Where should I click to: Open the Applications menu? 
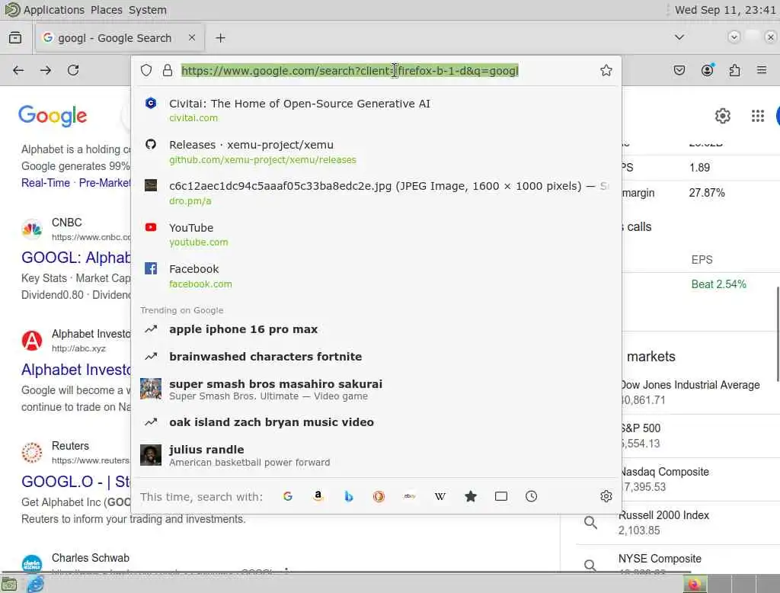pos(54,10)
